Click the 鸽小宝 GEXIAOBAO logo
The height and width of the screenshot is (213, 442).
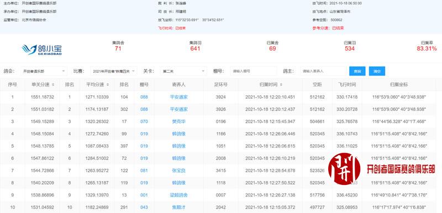pos(42,50)
